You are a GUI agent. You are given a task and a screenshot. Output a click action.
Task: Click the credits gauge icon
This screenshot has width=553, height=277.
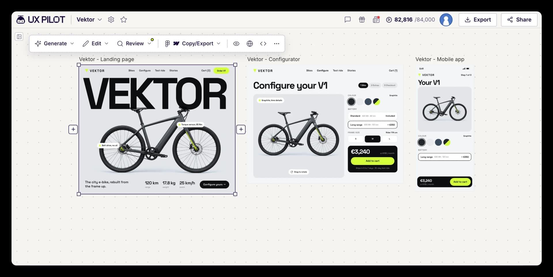click(x=389, y=20)
